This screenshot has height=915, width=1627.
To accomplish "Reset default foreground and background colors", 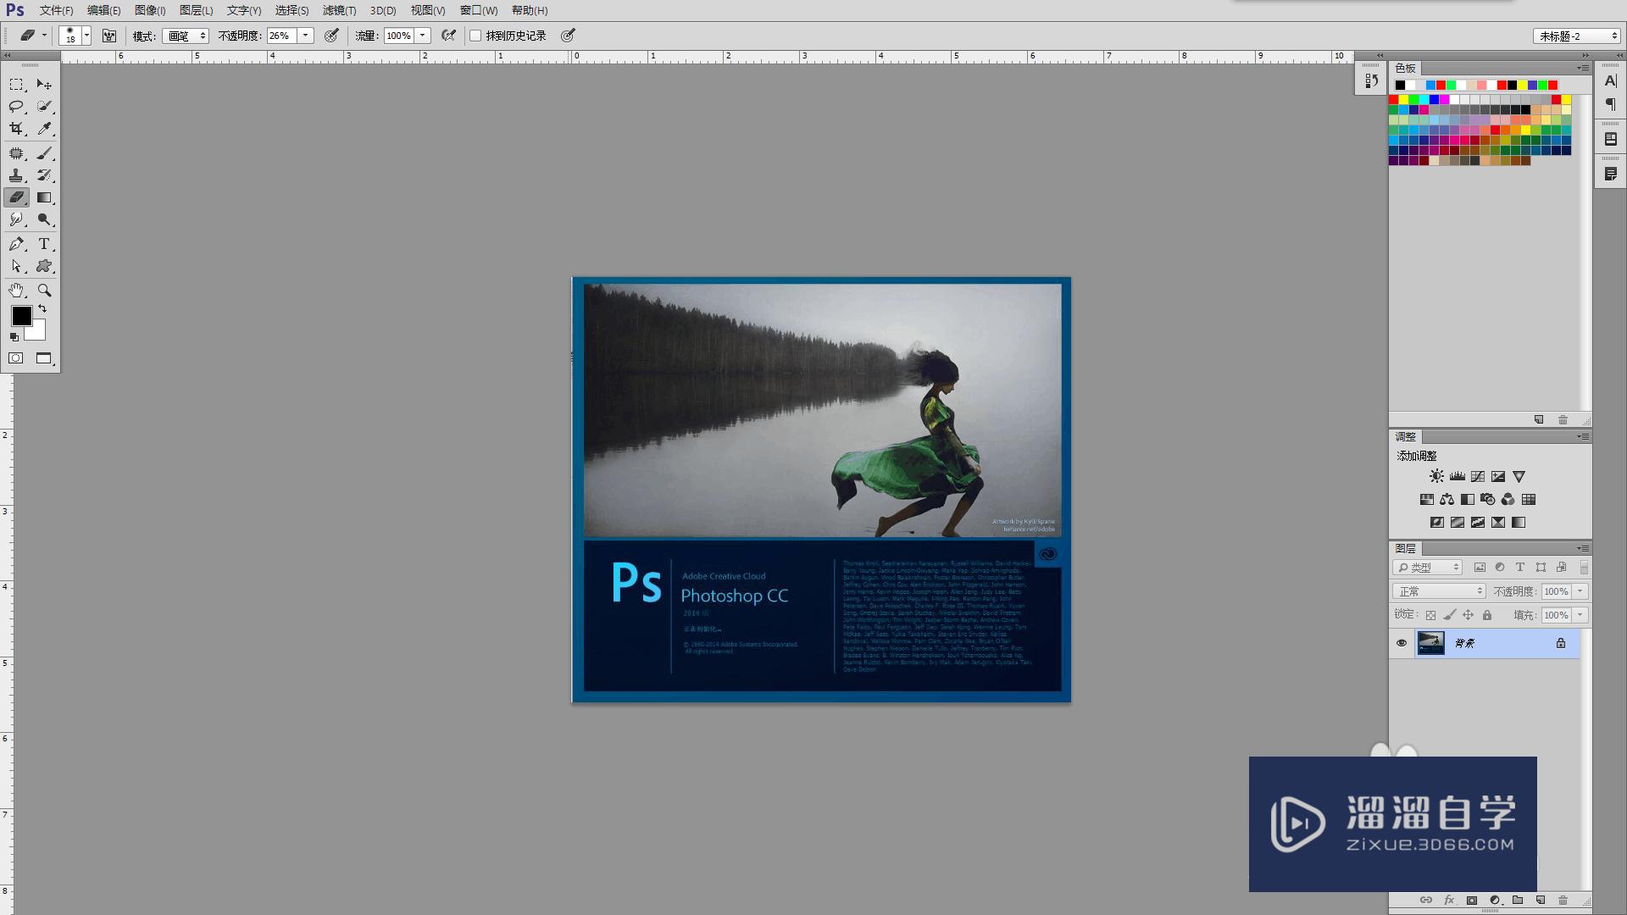I will point(14,337).
